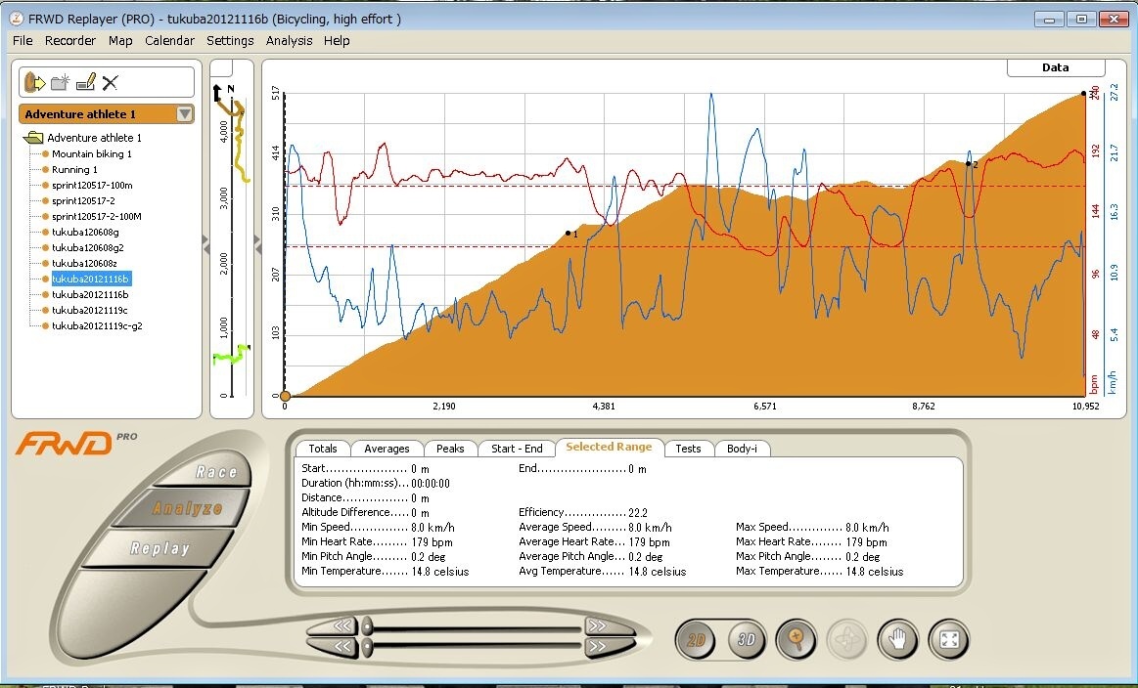Select Running 1 in the tree
The width and height of the screenshot is (1138, 688).
[x=74, y=170]
